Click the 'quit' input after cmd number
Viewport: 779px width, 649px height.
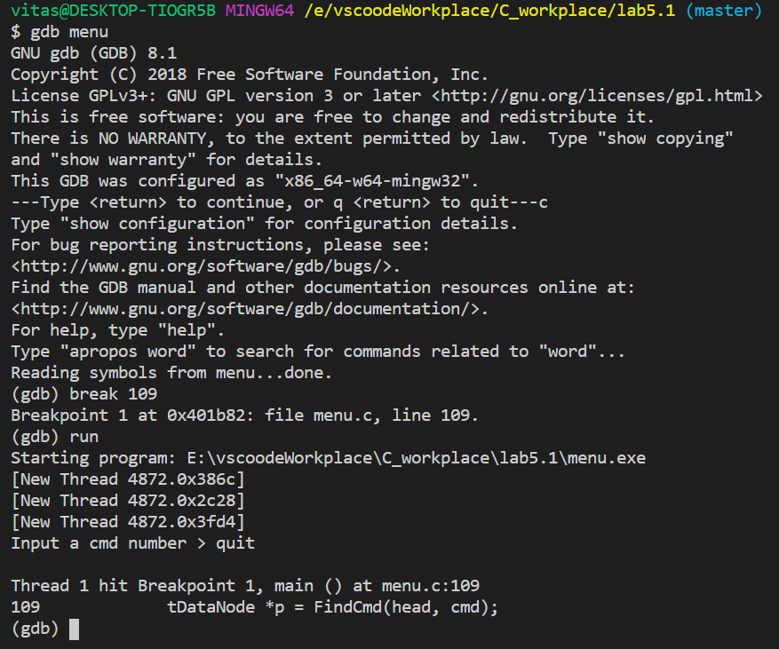pos(235,543)
